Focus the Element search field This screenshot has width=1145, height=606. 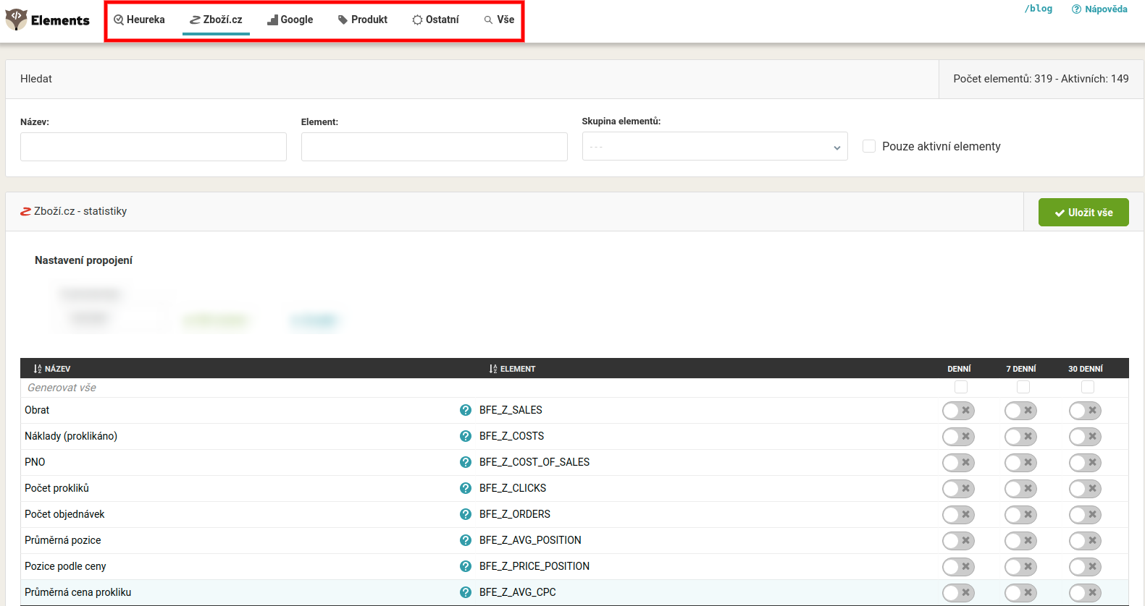(x=435, y=147)
